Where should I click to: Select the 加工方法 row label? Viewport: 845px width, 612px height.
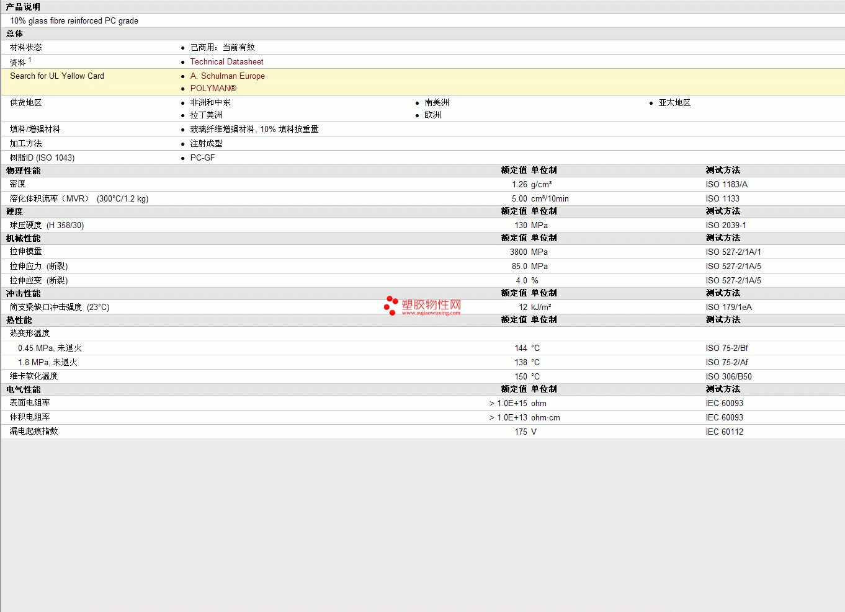pyautogui.click(x=26, y=144)
